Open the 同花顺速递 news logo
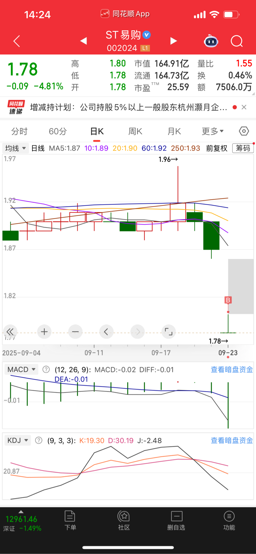 pyautogui.click(x=16, y=107)
